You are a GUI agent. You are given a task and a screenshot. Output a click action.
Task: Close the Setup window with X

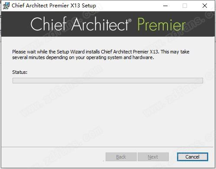click(205, 6)
